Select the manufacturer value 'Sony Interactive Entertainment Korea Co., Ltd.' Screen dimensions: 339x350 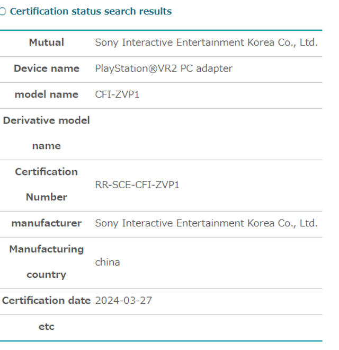click(206, 223)
